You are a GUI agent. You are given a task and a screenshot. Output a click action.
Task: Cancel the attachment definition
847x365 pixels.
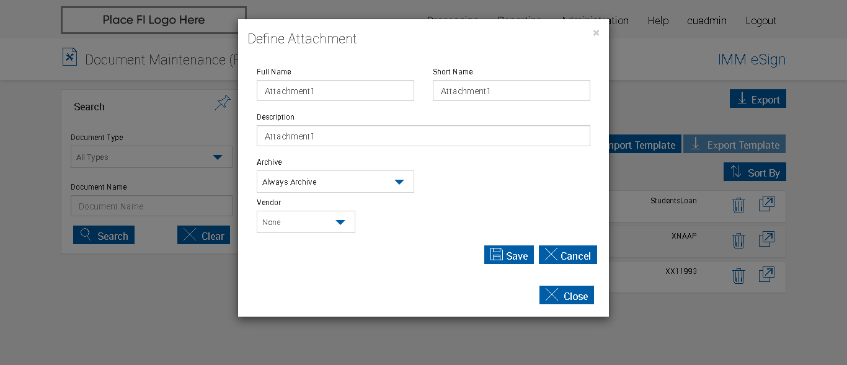pyautogui.click(x=567, y=255)
